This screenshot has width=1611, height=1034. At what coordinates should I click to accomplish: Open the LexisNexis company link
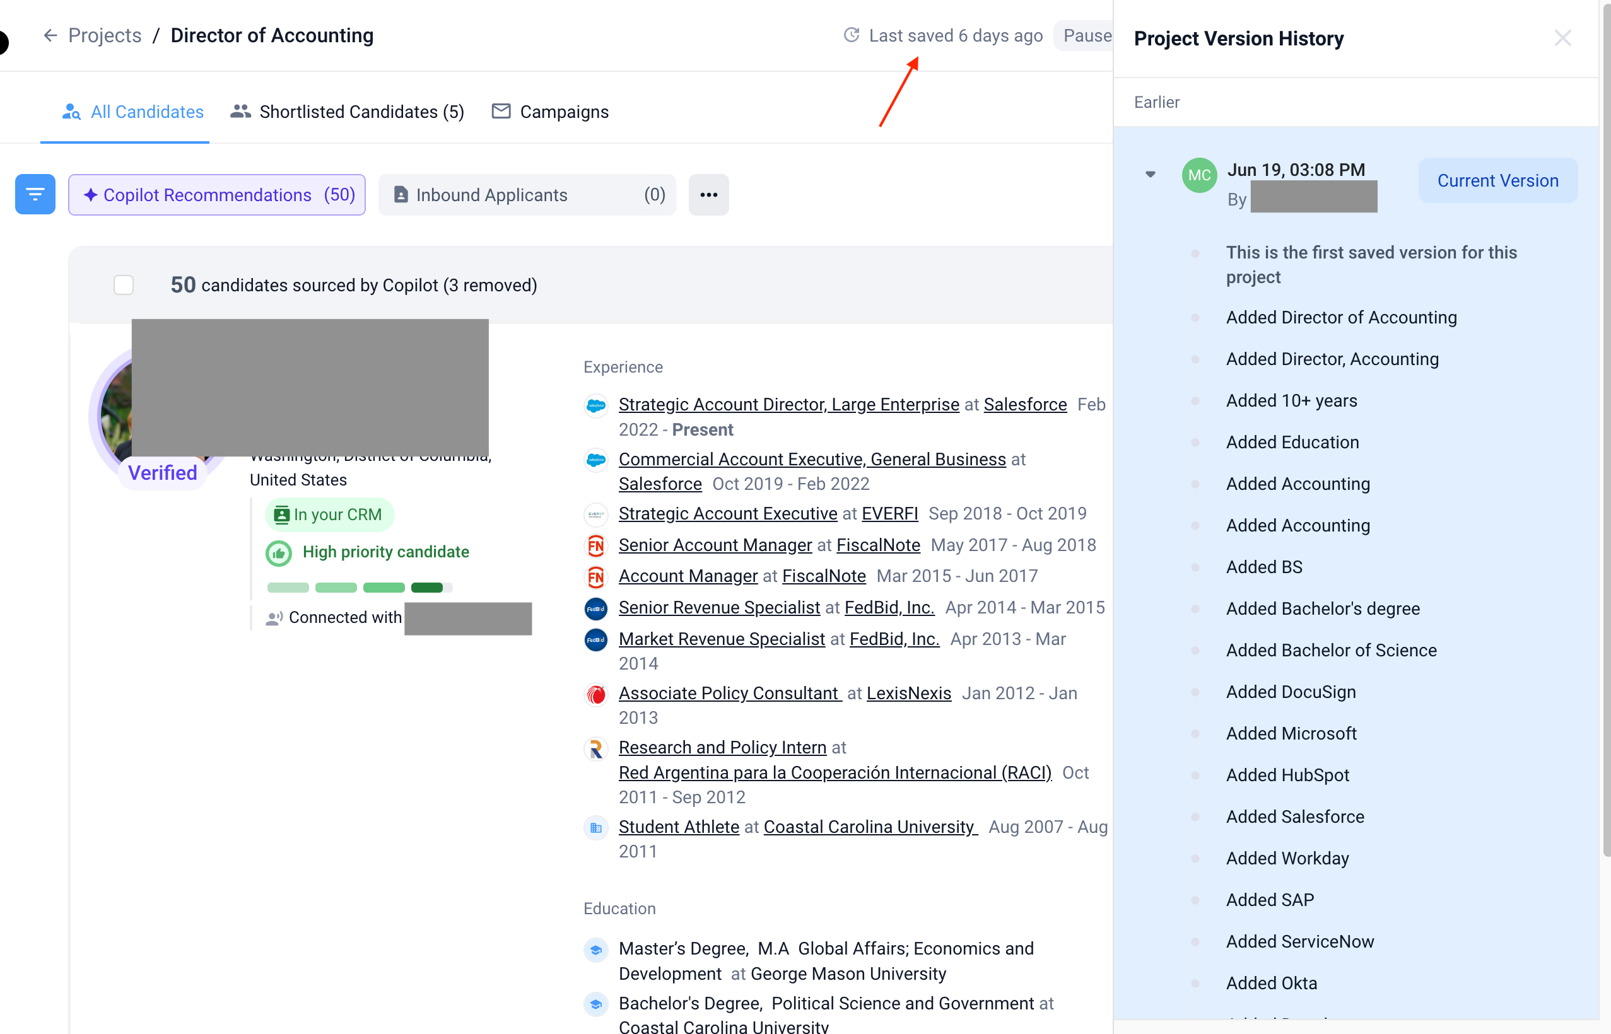(x=908, y=693)
